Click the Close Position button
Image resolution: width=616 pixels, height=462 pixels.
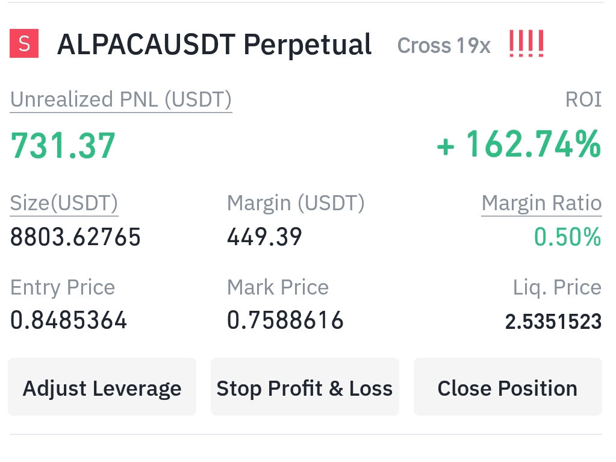tap(508, 387)
